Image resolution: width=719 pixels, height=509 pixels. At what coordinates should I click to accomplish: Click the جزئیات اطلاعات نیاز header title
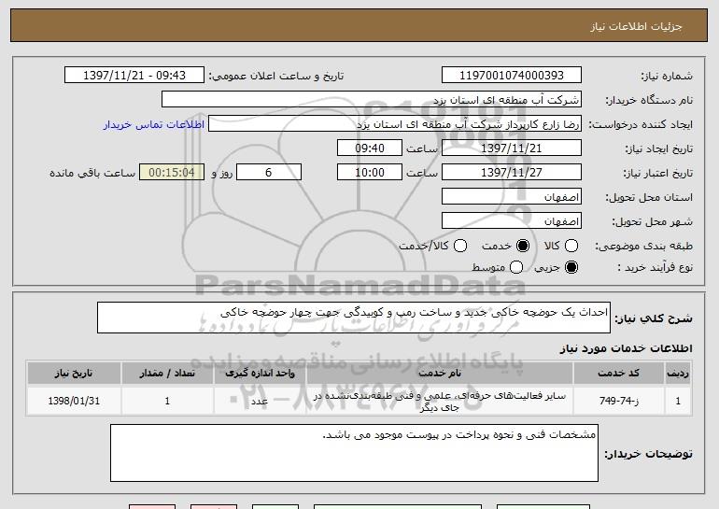[x=636, y=26]
